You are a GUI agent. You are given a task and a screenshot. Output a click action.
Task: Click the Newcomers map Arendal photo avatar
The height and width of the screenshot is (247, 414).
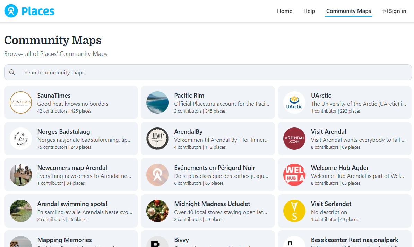point(21,175)
